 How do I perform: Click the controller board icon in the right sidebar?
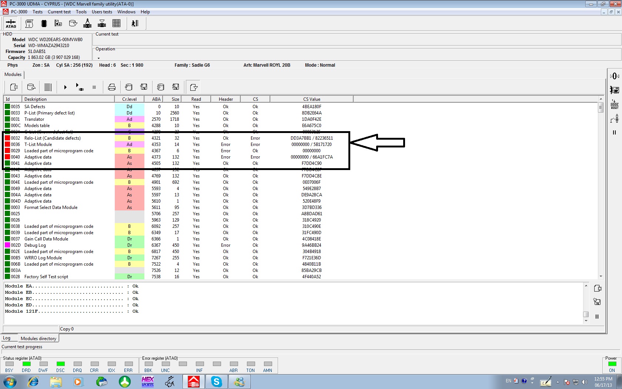click(615, 90)
